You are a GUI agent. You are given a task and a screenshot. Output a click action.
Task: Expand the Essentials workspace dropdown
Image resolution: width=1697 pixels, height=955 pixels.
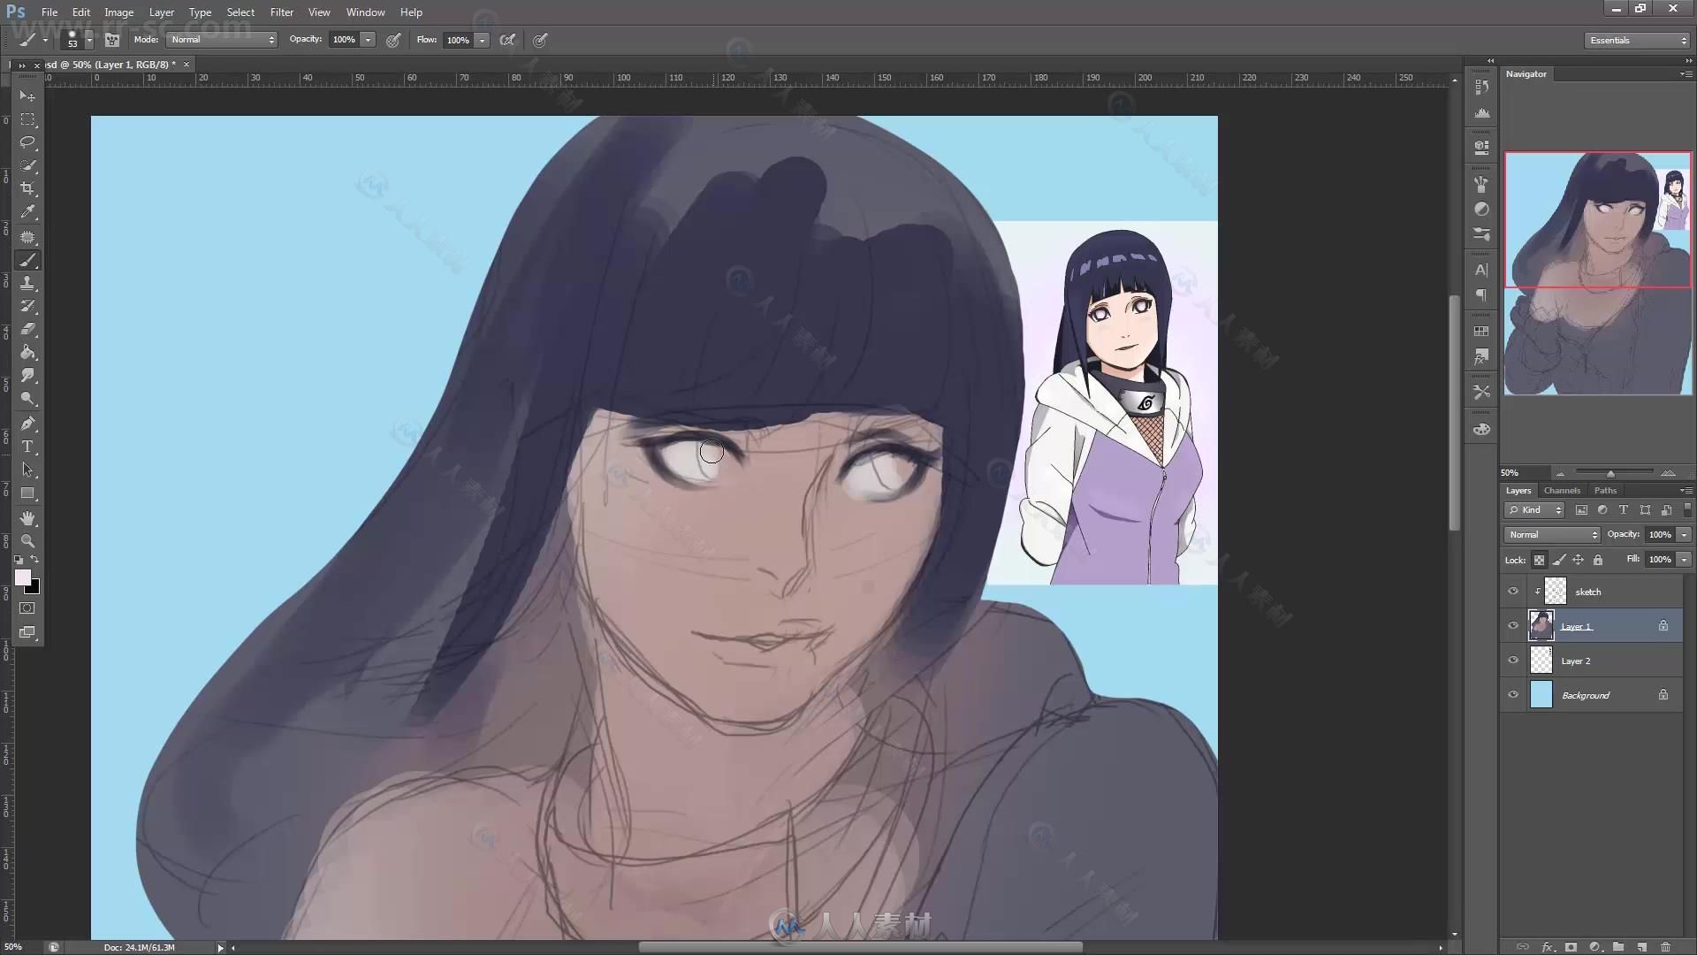point(1637,41)
